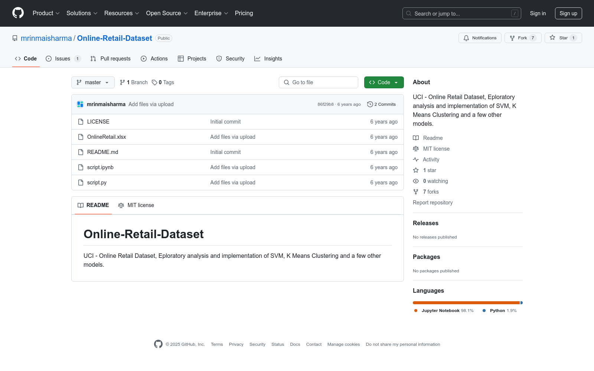This screenshot has width=594, height=371.
Task: Select the README tab
Action: tap(93, 205)
